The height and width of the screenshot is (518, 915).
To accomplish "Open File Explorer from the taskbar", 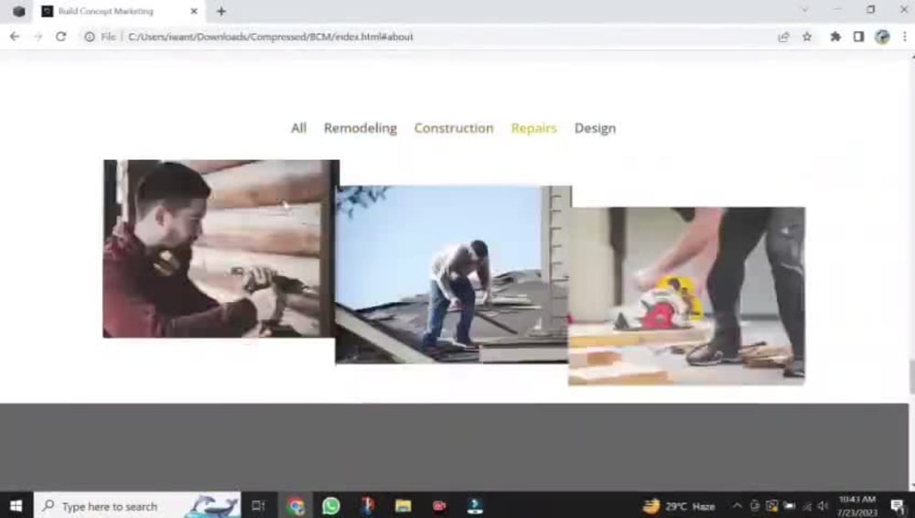I will [x=403, y=506].
